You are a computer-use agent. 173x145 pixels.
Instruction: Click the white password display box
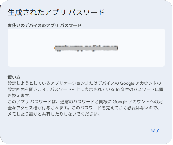(x=86, y=48)
